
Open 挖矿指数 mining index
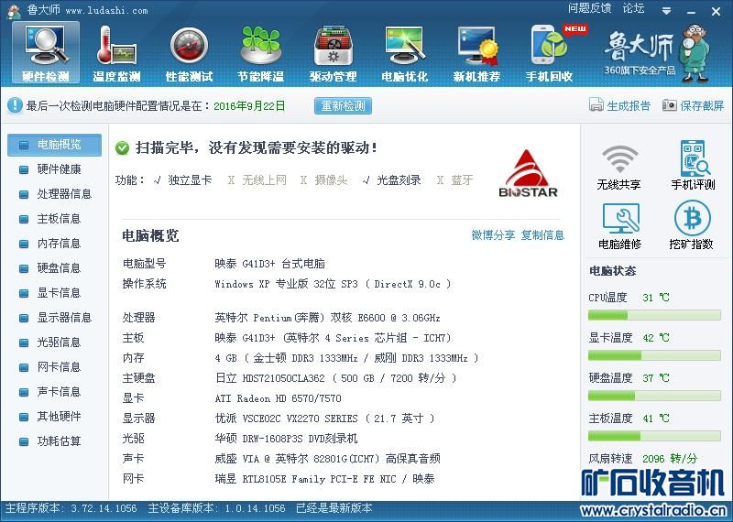692,226
